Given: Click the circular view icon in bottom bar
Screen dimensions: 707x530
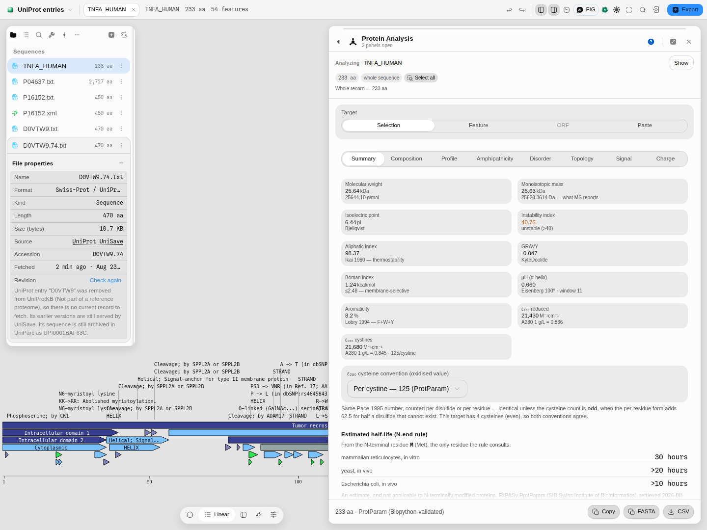Looking at the screenshot, I should [x=190, y=515].
